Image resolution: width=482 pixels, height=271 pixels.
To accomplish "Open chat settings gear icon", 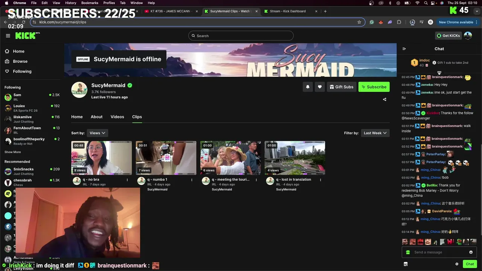I will [457, 264].
